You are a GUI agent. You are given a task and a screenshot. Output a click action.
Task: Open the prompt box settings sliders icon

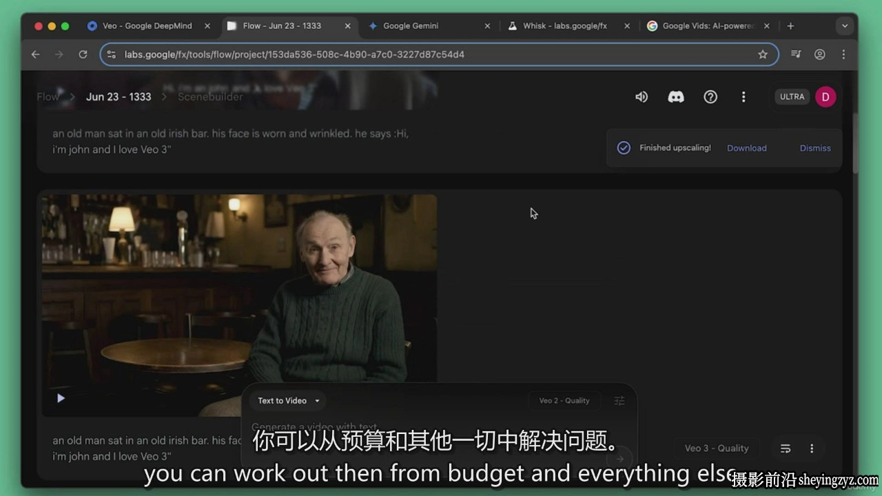tap(619, 400)
